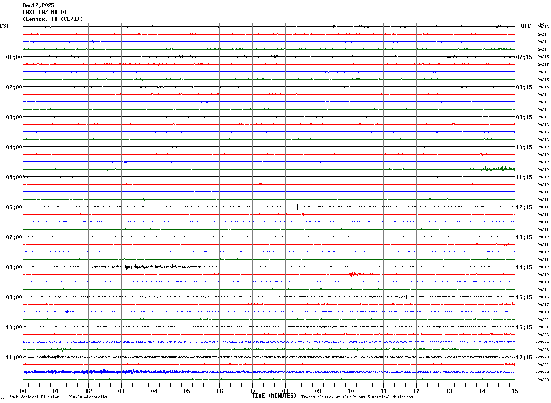Click the 11:15 UTC time label
This screenshot has width=551, height=403.
[524, 177]
